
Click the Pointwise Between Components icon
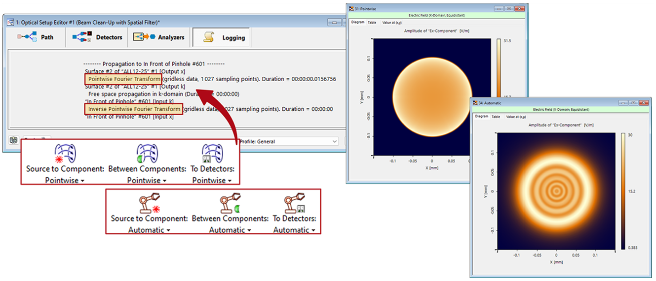tap(147, 154)
